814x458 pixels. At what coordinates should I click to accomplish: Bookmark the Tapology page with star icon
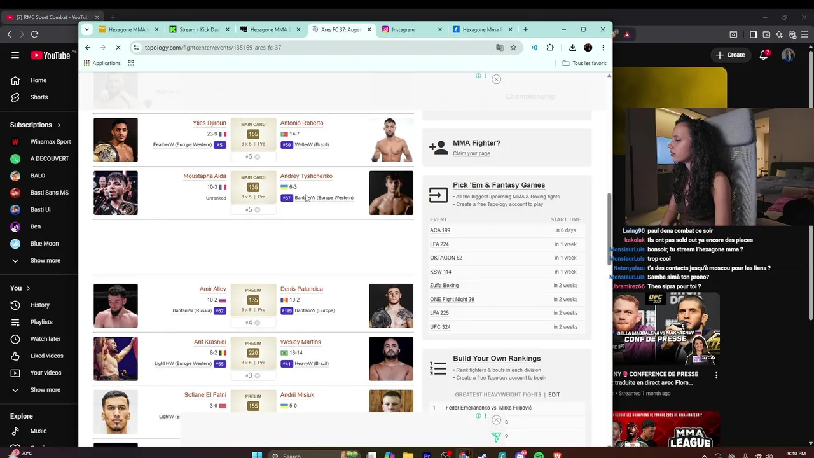[513, 47]
